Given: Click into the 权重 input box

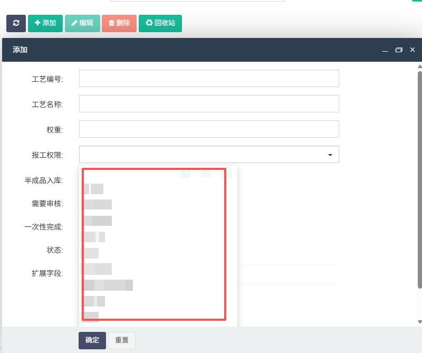Looking at the screenshot, I should [x=209, y=129].
